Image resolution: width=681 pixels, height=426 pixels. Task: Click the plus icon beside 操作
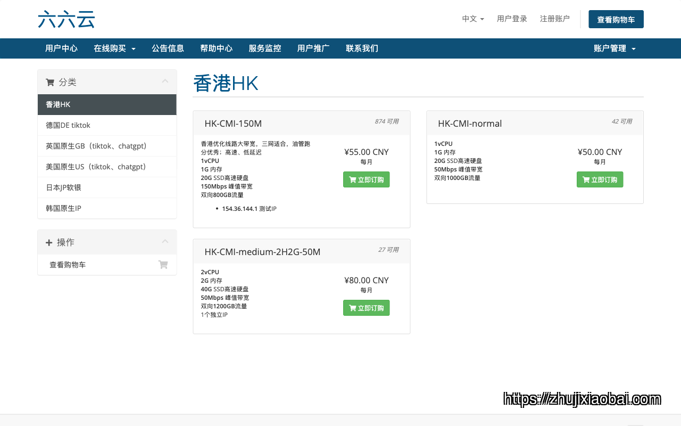pyautogui.click(x=49, y=242)
